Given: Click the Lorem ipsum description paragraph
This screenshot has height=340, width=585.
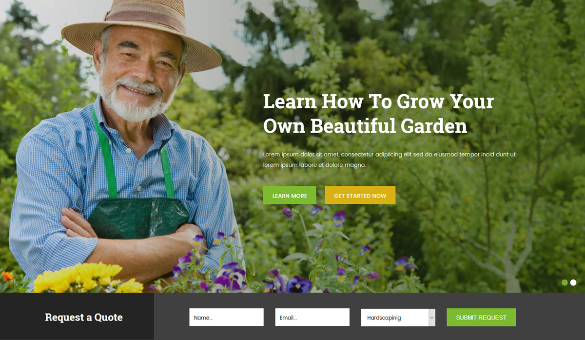Looking at the screenshot, I should (x=389, y=160).
